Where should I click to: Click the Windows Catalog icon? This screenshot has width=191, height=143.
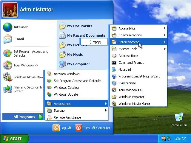click(49, 88)
